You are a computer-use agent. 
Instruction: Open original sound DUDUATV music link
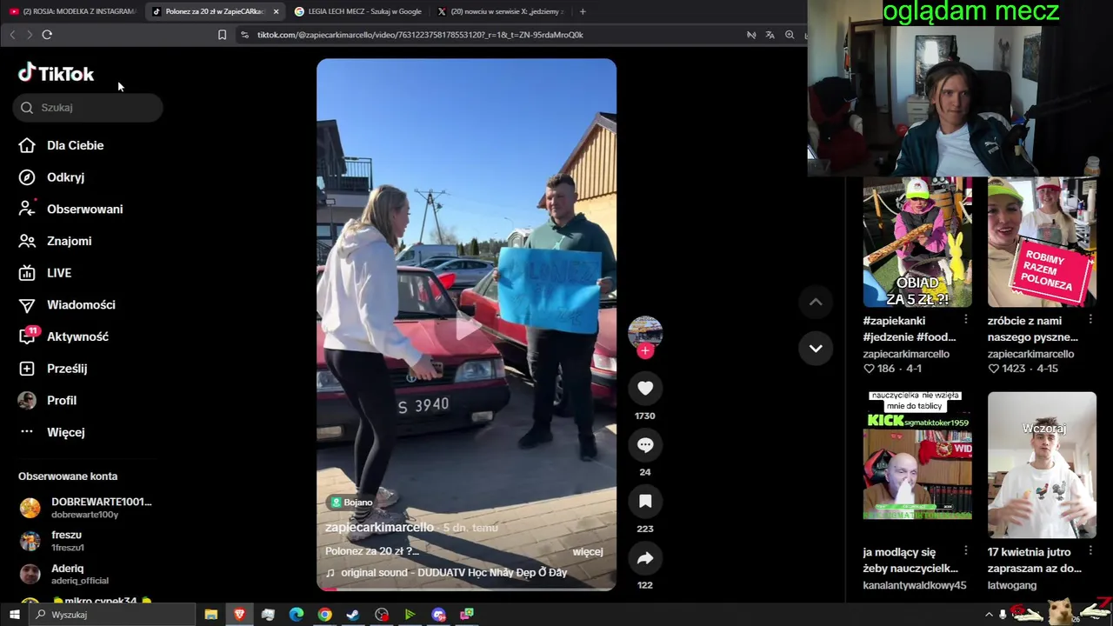[x=446, y=573]
